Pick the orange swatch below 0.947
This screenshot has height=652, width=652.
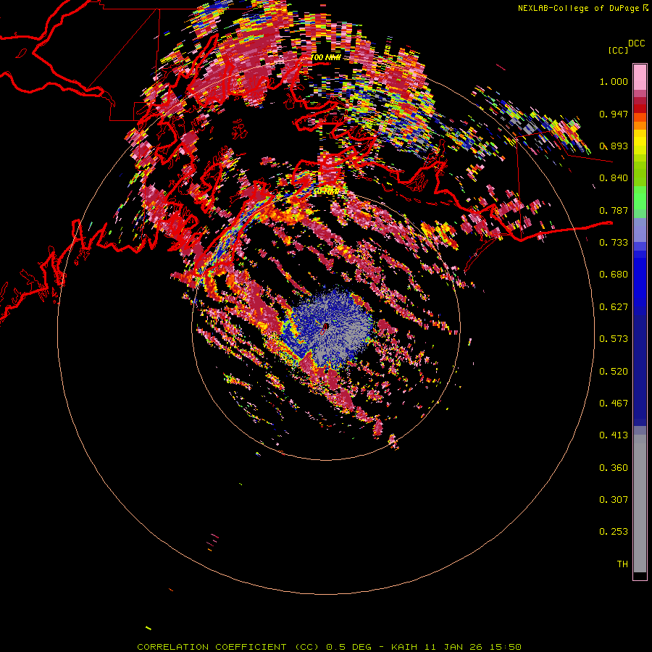click(640, 125)
